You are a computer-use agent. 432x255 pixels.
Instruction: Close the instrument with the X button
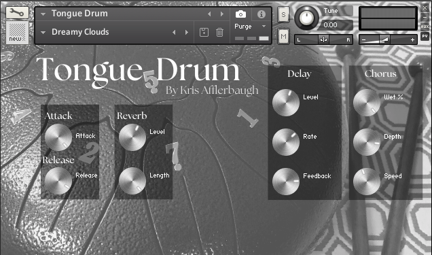pos(425,8)
